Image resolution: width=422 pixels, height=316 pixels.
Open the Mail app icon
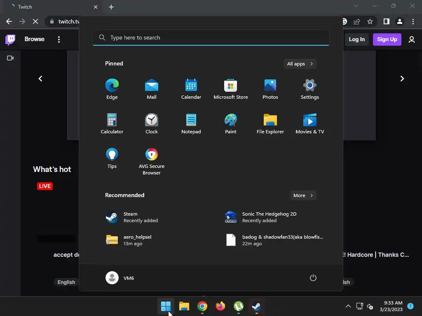152,89
